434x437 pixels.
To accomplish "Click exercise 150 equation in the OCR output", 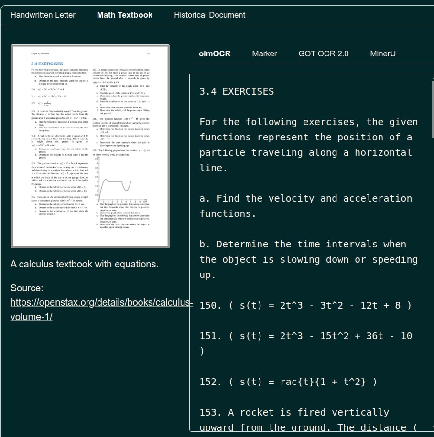I will 305,305.
